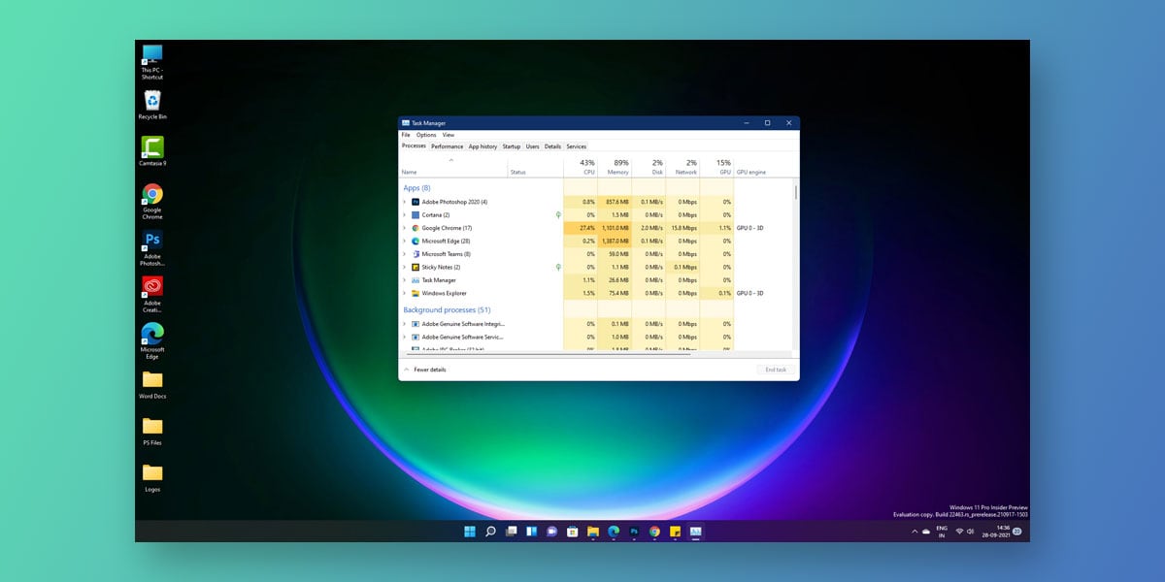Open Google Chrome from the taskbar
1165x582 pixels.
pos(653,532)
